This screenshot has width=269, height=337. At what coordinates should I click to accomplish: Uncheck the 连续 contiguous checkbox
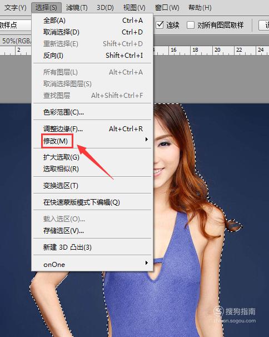[160, 25]
